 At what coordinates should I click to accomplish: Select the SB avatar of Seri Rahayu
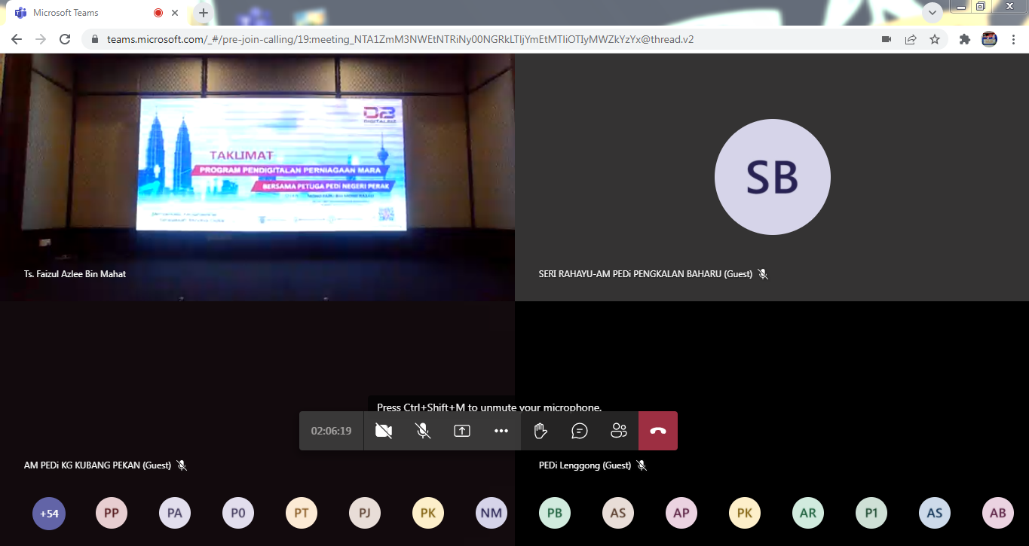pyautogui.click(x=772, y=177)
